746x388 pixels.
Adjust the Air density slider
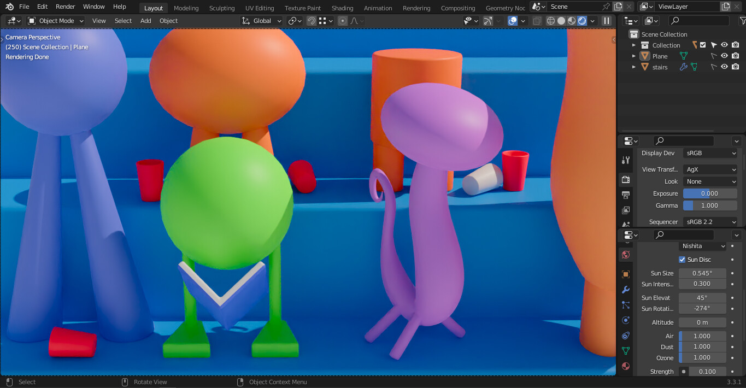pyautogui.click(x=702, y=336)
